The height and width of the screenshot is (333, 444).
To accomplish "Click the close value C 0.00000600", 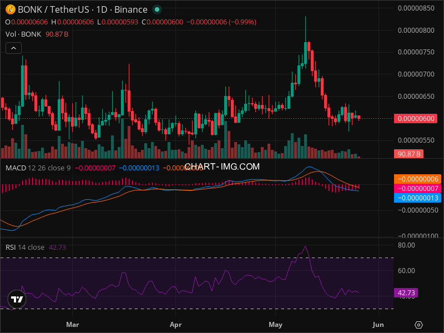I will coord(162,22).
